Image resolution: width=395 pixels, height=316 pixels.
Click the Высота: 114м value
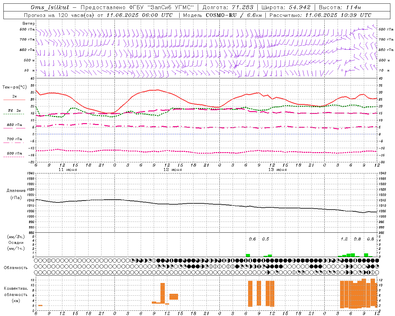[x=340, y=7]
